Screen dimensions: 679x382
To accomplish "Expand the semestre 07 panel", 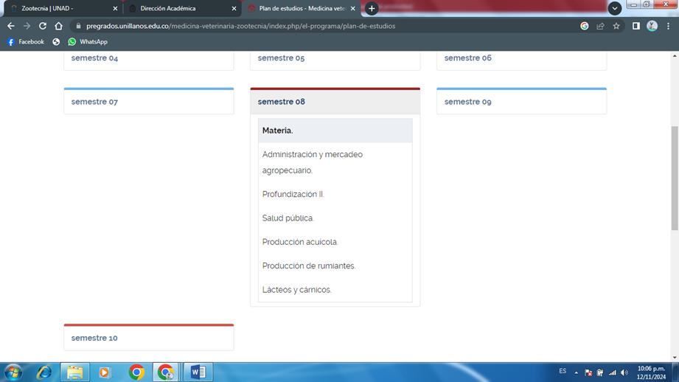I will (94, 102).
